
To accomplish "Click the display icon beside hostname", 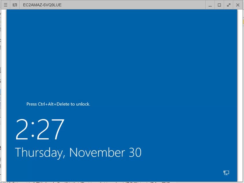I will (15, 5).
